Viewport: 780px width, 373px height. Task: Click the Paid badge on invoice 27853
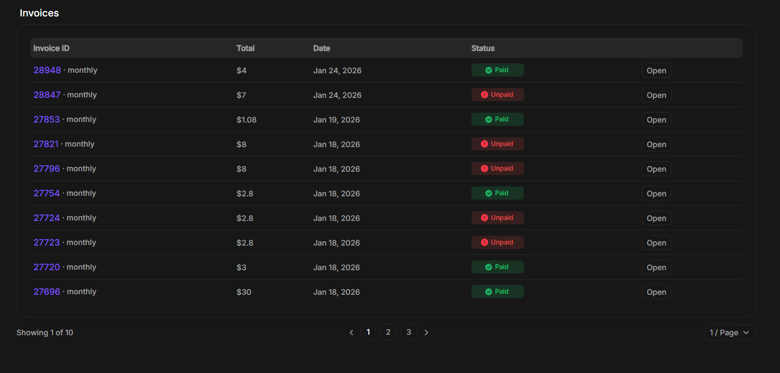[x=497, y=119]
